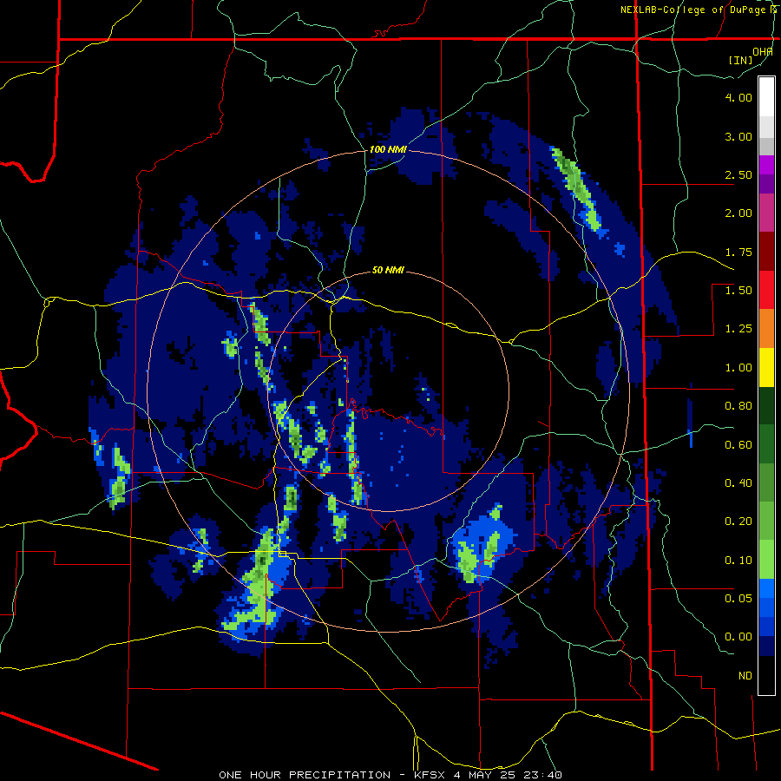
Task: Click the 0.20 legend value
Action: tap(738, 522)
